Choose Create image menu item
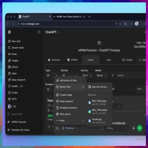Image resolution: width=148 pixels, height=148 pixels. tap(70, 95)
